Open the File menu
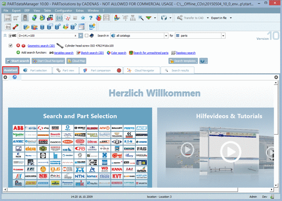The height and width of the screenshot is (201, 282). point(6,11)
